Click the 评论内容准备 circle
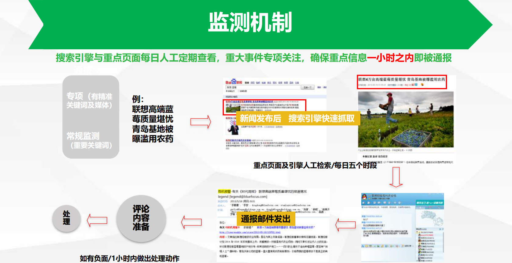Viewport: 512px width, 263px height. point(141,218)
